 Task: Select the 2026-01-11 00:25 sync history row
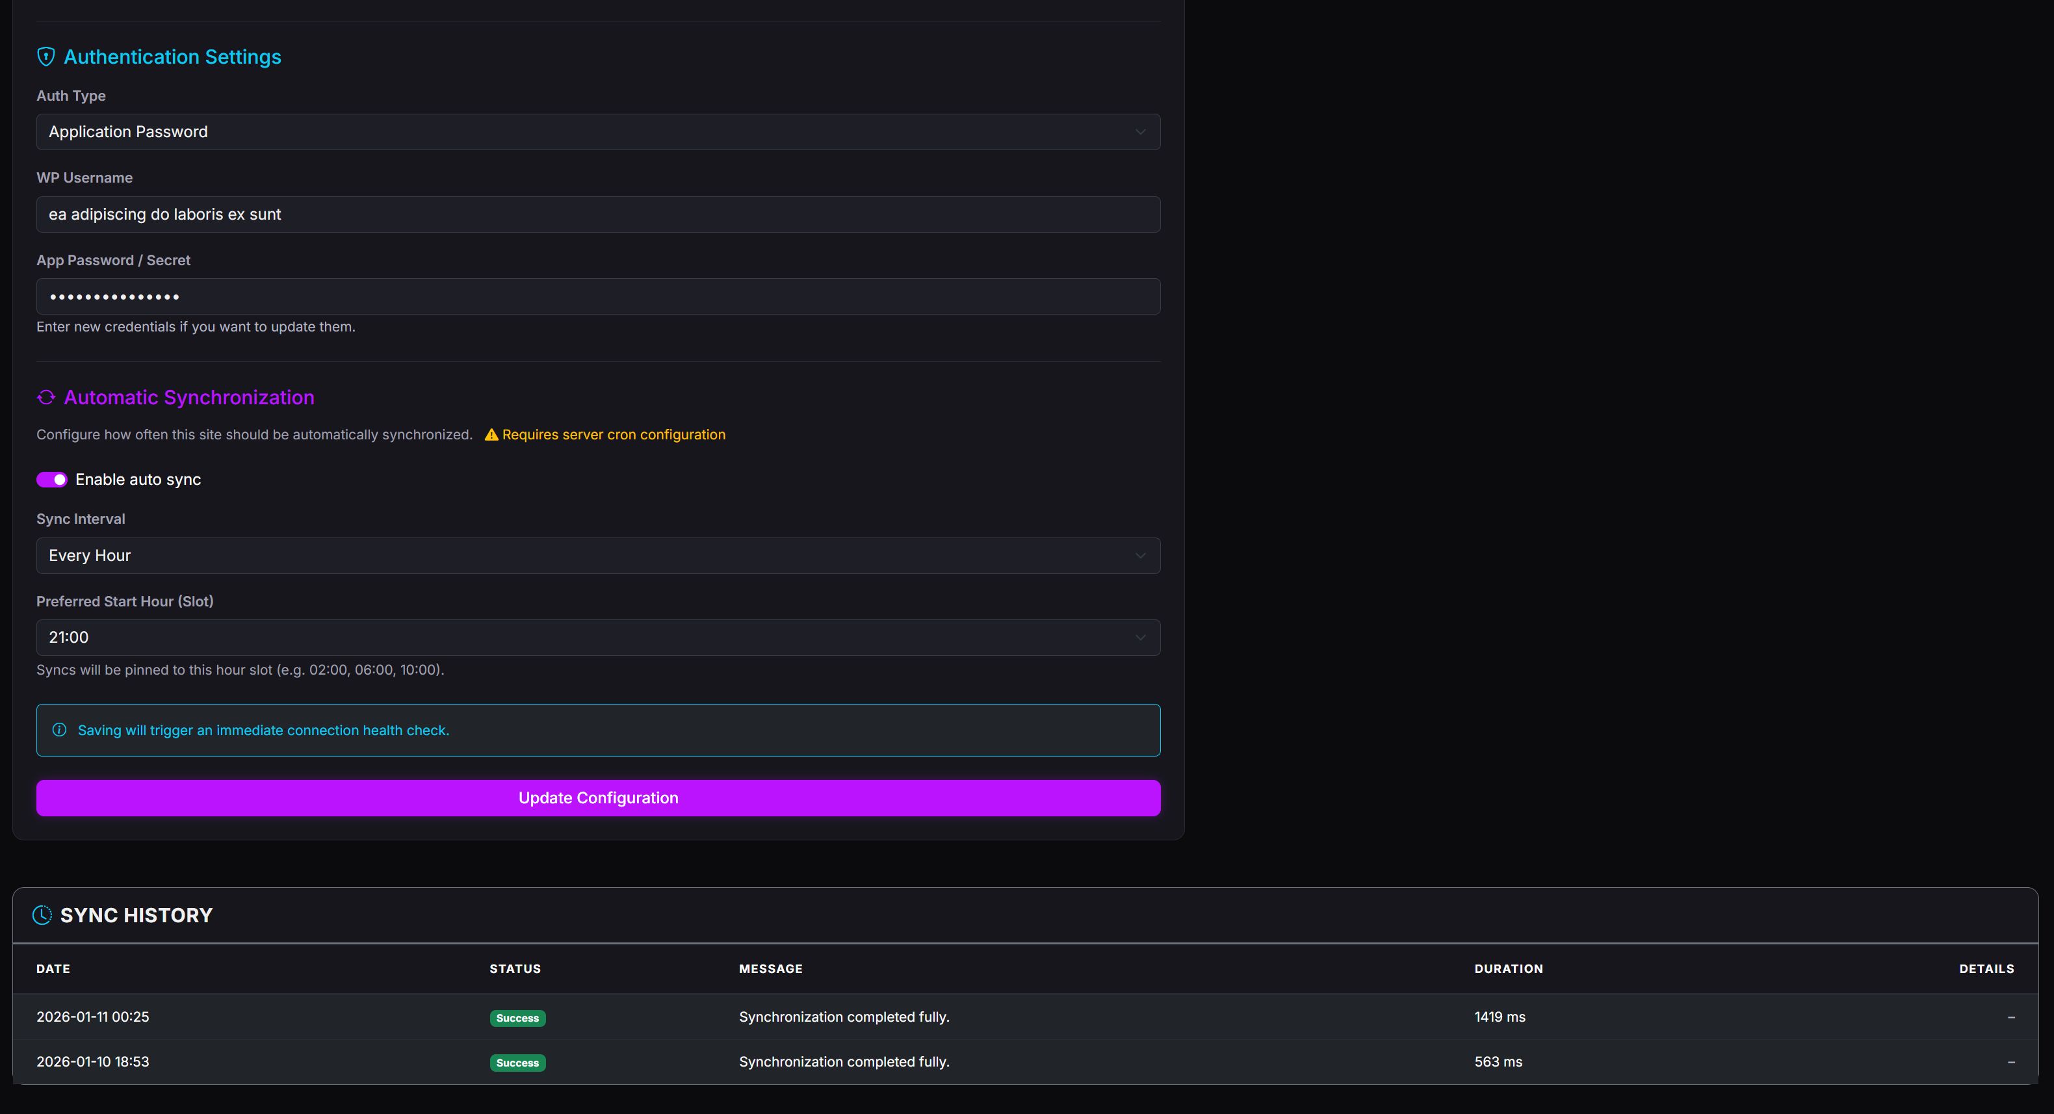pyautogui.click(x=1024, y=1017)
